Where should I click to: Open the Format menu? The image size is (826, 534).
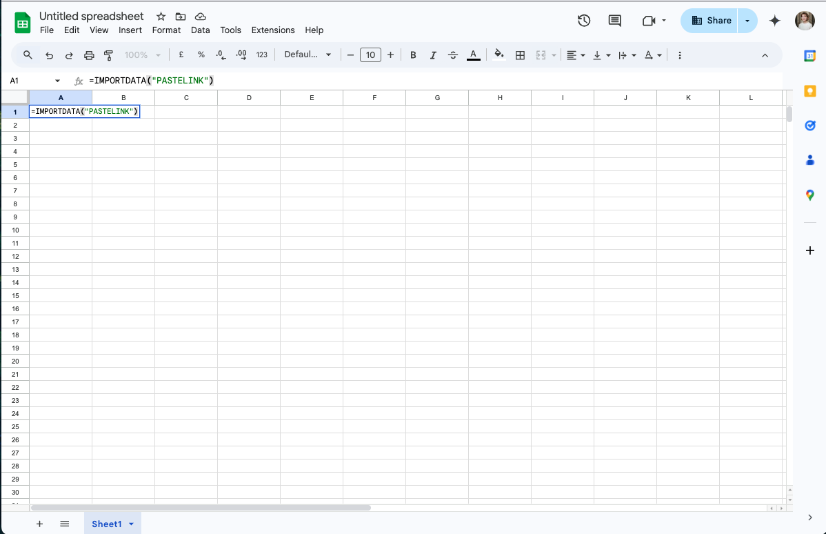tap(166, 30)
